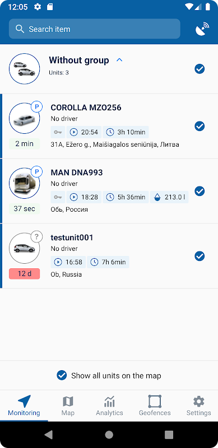Tap the 5h 36min duration chip on MAN
Image resolution: width=218 pixels, height=448 pixels.
click(x=126, y=197)
